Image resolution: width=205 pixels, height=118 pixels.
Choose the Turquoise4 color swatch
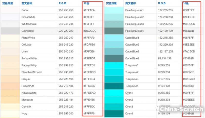(x=114, y=86)
